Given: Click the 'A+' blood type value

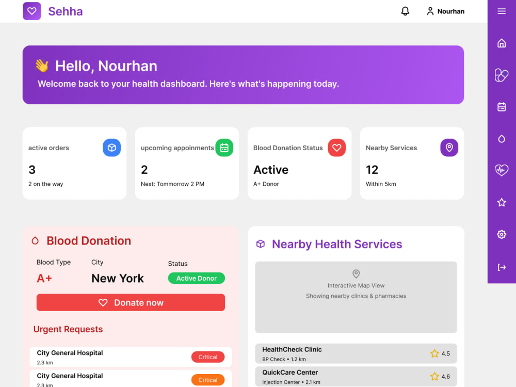Looking at the screenshot, I should coord(44,279).
